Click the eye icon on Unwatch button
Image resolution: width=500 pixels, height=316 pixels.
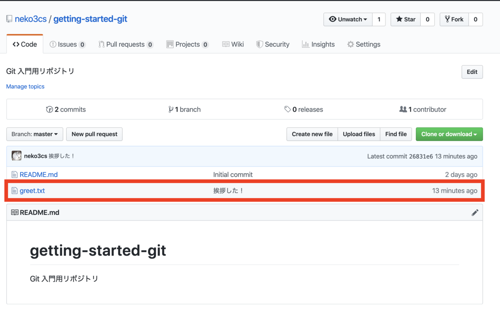332,19
